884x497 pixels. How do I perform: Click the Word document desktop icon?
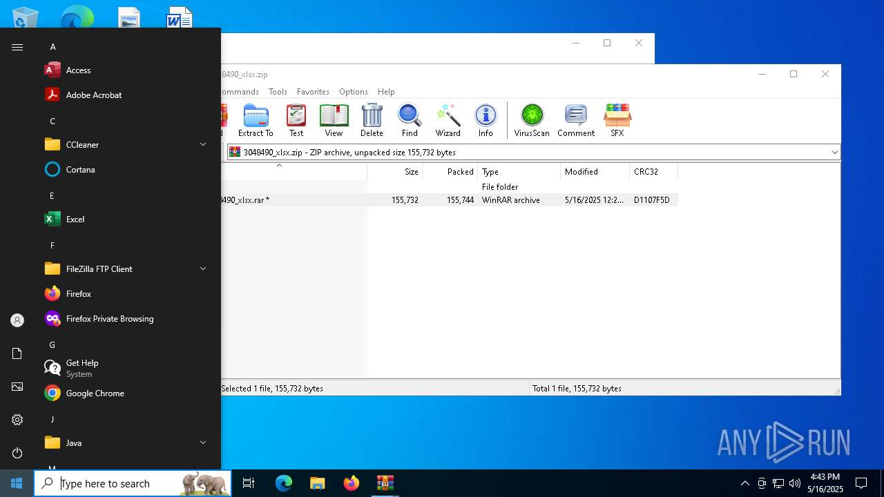pyautogui.click(x=179, y=18)
